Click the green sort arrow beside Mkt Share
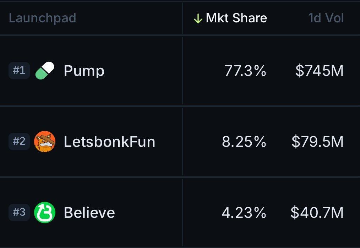 pyautogui.click(x=198, y=18)
